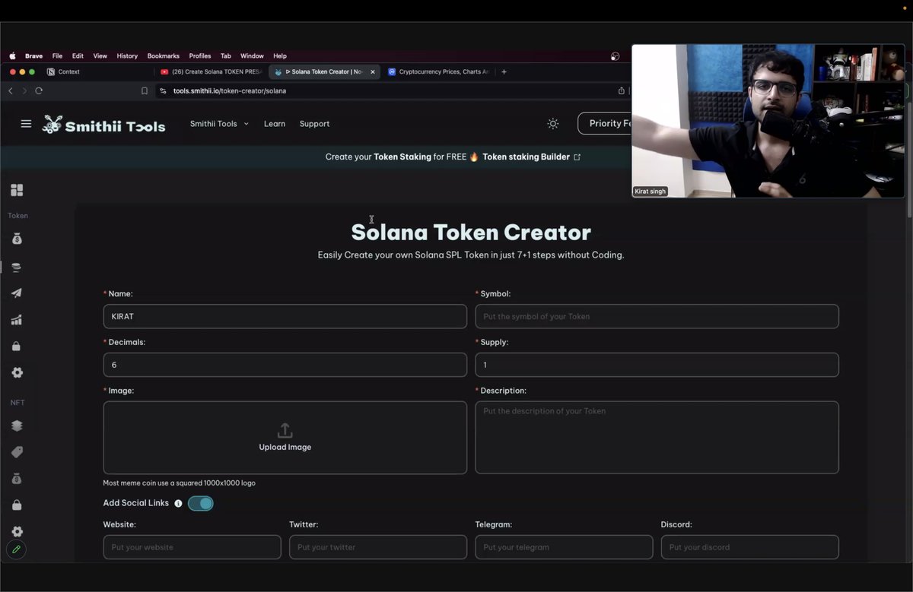Open the gear icon under NFT section
913x592 pixels.
click(17, 531)
